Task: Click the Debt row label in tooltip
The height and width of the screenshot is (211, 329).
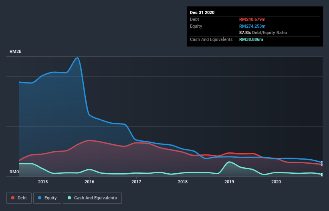Action: pyautogui.click(x=194, y=19)
